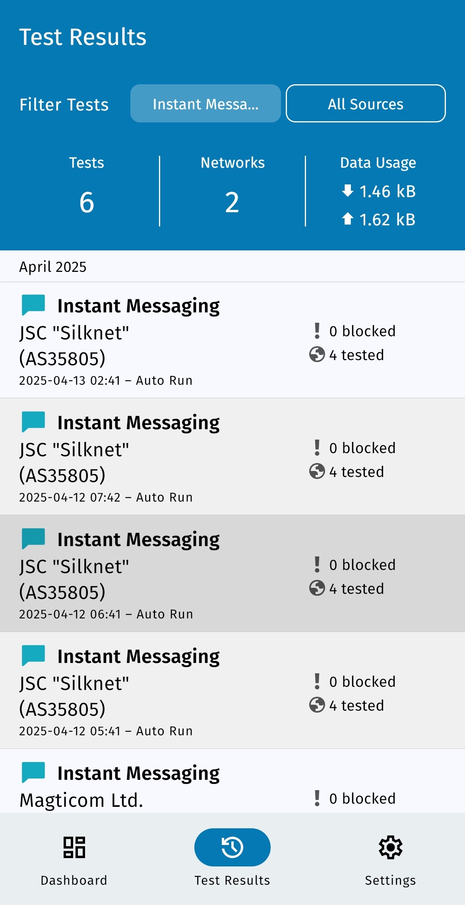Tap globe icon beside 4 tested at 02:41
465x905 pixels.
click(x=317, y=355)
